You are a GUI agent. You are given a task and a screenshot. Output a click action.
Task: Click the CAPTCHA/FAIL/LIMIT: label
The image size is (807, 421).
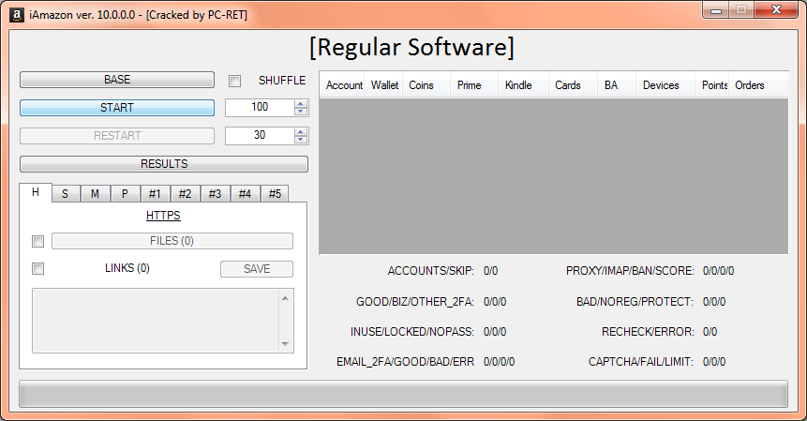(641, 362)
